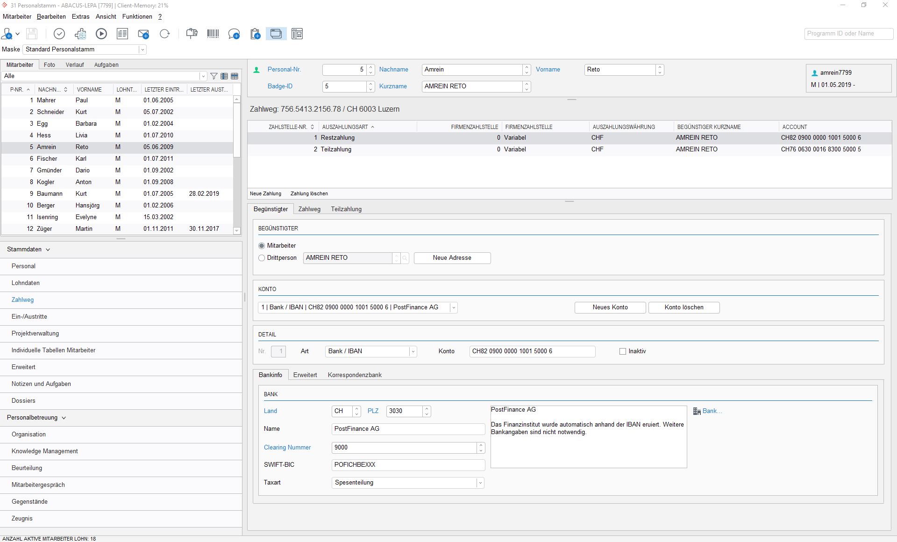
Task: Click the user icon next to amrein7799
Action: pyautogui.click(x=815, y=73)
